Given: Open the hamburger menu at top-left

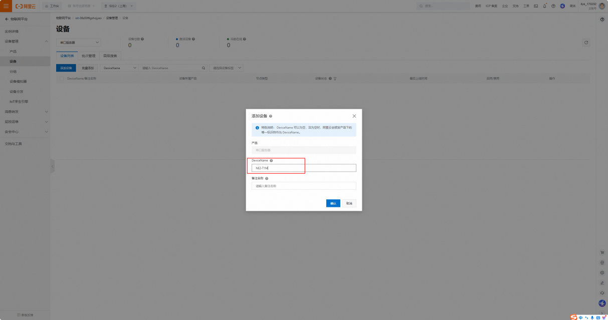Looking at the screenshot, I should point(6,6).
